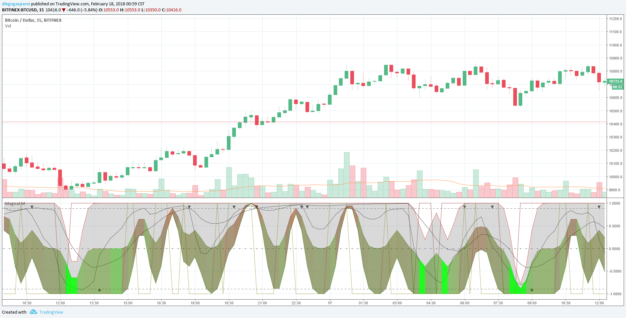This screenshot has height=318, width=626.
Task: Click the up-triangle signal marker near 13:30
Action: pyautogui.click(x=99, y=290)
